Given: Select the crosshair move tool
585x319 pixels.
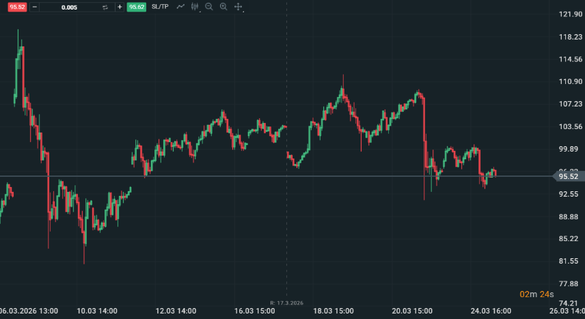Looking at the screenshot, I should 238,7.
